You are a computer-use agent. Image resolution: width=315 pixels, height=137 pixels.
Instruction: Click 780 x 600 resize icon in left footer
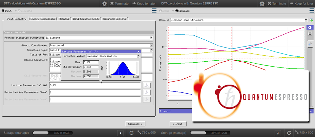point(147,133)
